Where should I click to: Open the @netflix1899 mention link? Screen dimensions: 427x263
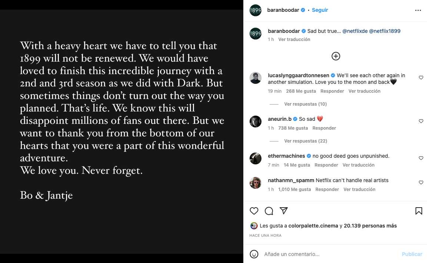(x=385, y=31)
